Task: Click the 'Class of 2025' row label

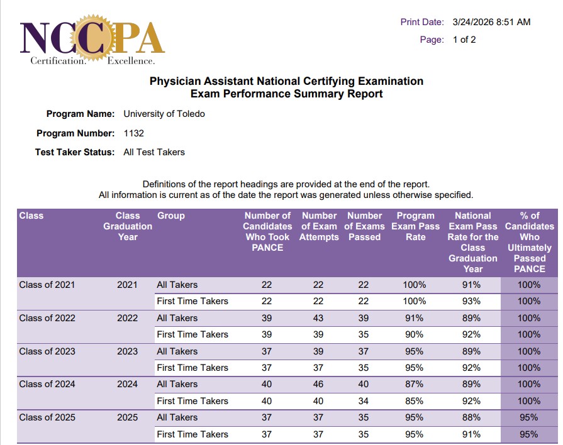Action: pyautogui.click(x=47, y=417)
